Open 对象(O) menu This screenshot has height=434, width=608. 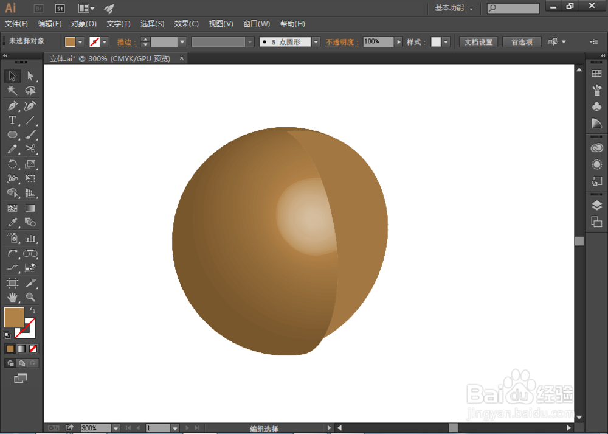coord(84,24)
